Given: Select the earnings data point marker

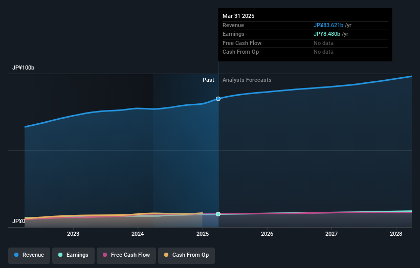Looking at the screenshot, I should [218, 214].
